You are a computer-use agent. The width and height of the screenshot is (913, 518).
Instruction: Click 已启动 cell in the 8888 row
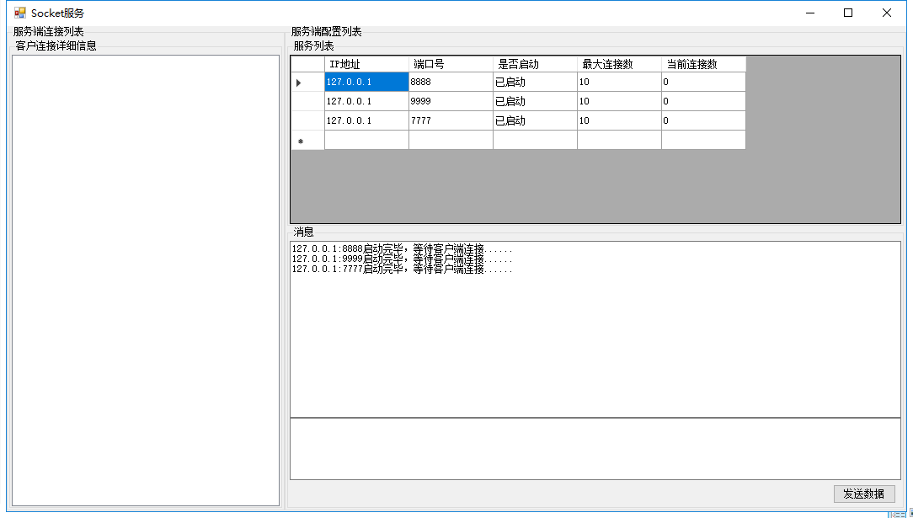(535, 82)
